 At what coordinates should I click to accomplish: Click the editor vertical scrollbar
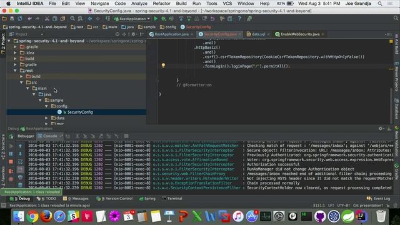click(391, 106)
